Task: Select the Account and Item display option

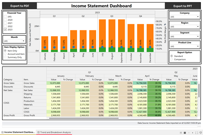Action: pos(5,54)
